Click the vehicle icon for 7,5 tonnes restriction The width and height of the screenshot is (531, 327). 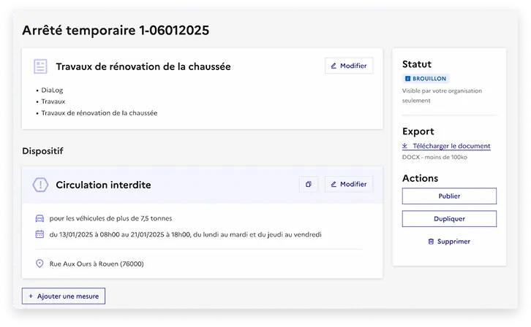[39, 218]
